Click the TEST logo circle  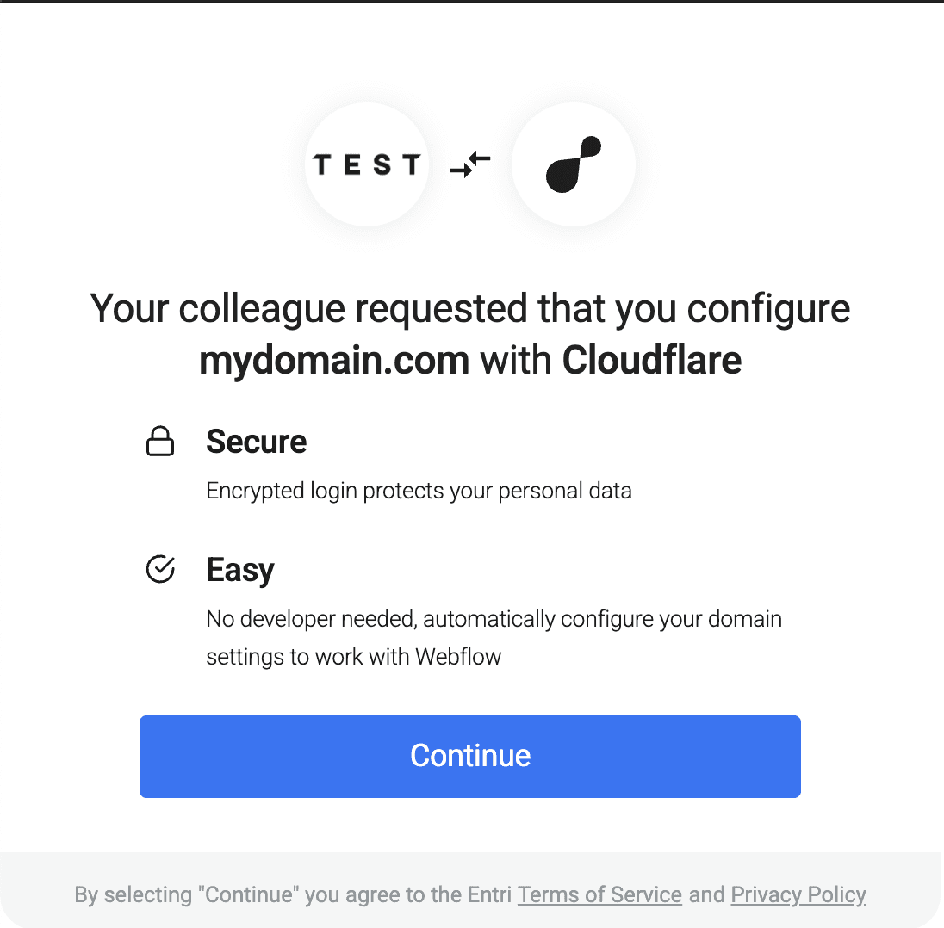click(x=367, y=164)
